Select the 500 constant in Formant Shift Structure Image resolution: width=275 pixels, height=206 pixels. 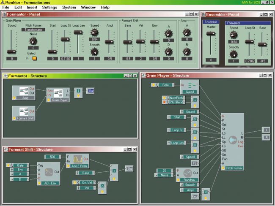click(x=53, y=157)
